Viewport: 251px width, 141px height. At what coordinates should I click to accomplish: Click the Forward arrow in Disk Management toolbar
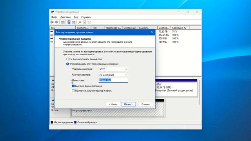point(56,22)
